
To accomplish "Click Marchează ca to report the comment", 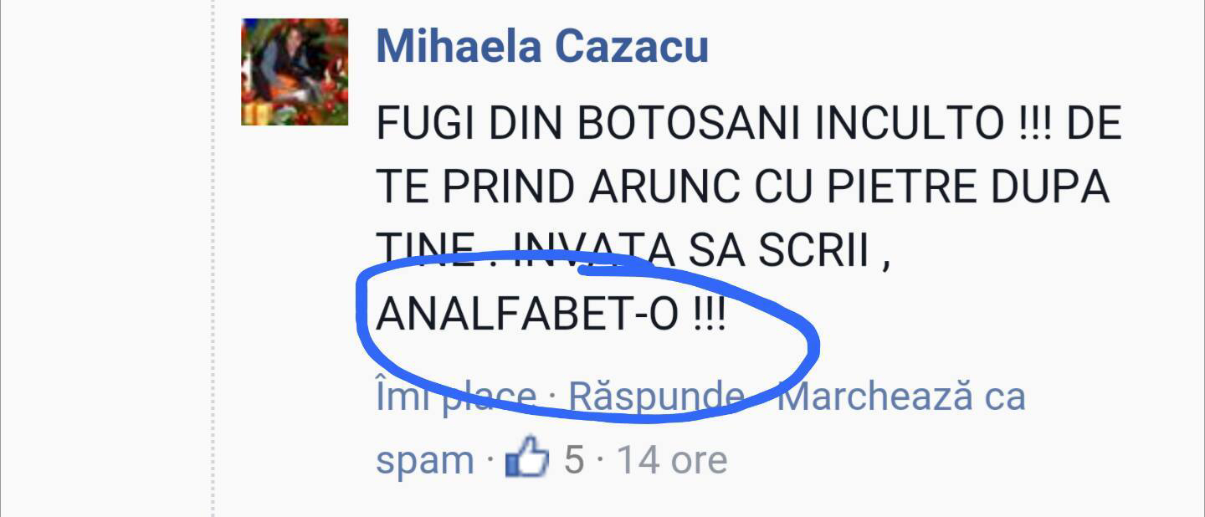I will click(901, 396).
